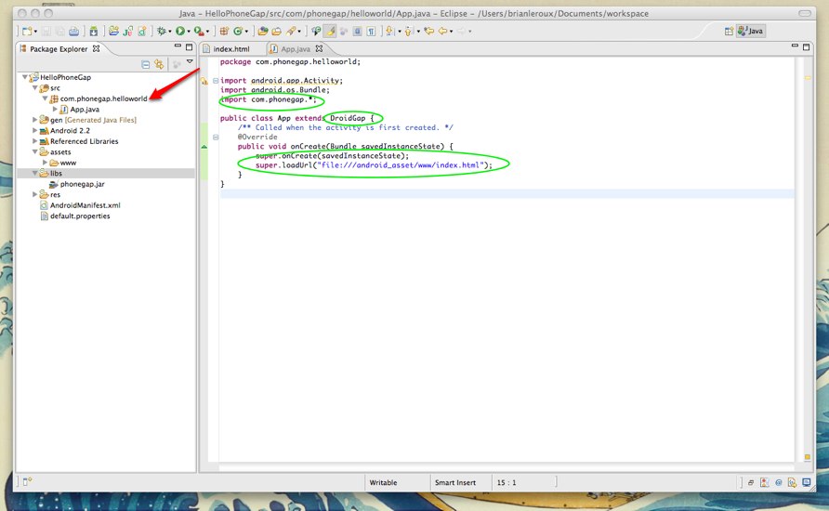The image size is (829, 511).
Task: Toggle Show Whitespace Characters pilcrow icon
Action: pyautogui.click(x=371, y=32)
